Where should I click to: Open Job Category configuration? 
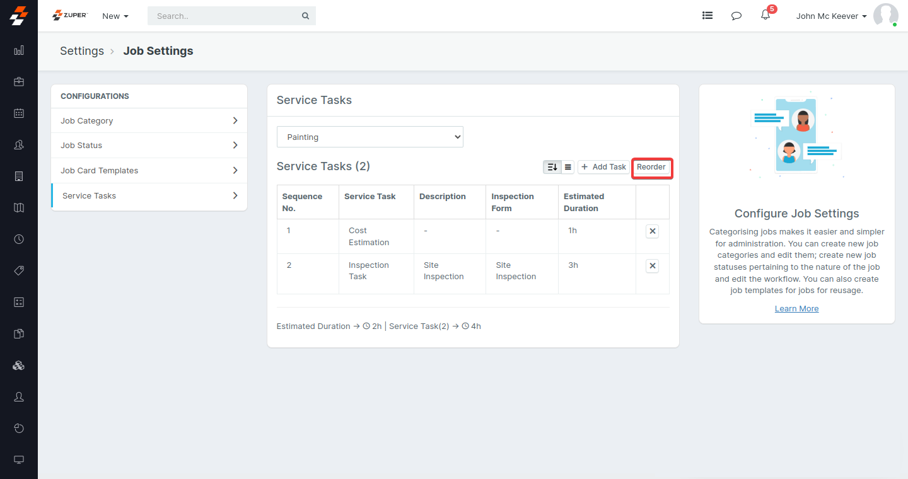click(x=149, y=120)
